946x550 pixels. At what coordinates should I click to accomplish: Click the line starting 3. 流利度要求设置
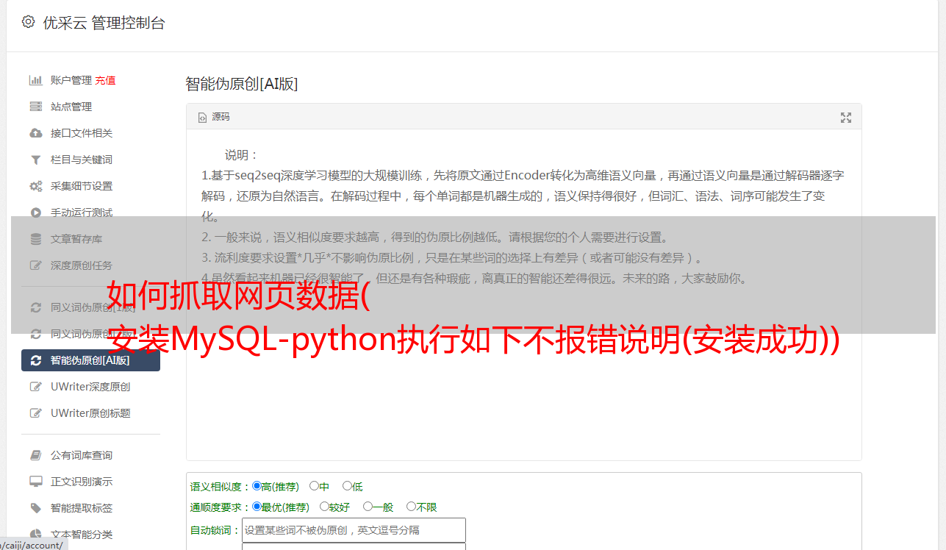(x=454, y=258)
